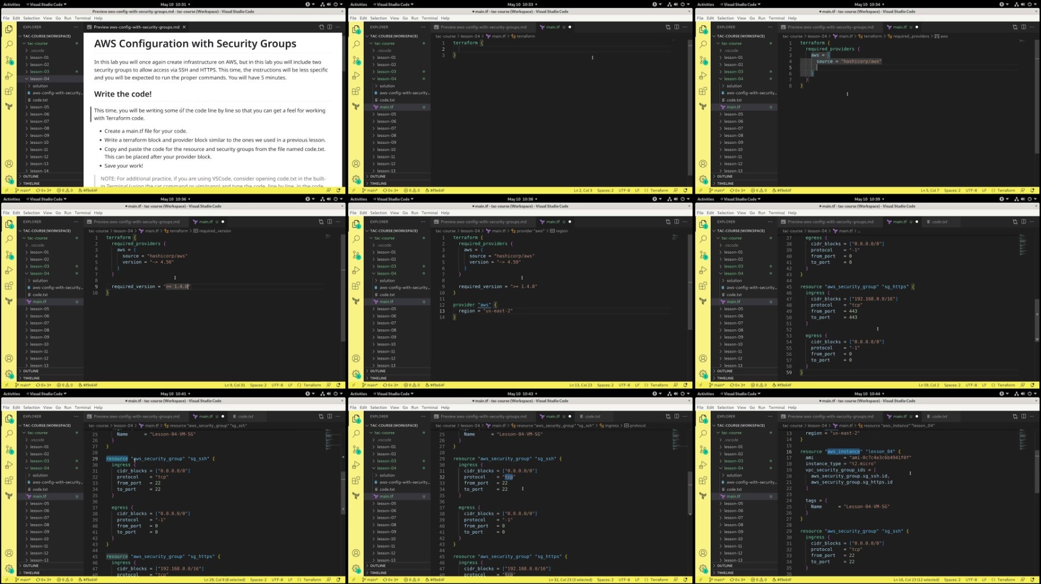Close the Preview tab in 10:31 window
Screen dimensions: 1041x584
[184, 27]
